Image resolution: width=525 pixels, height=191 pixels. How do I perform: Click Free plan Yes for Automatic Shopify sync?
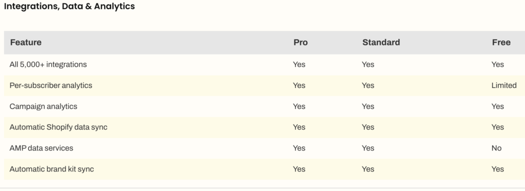[x=497, y=127]
